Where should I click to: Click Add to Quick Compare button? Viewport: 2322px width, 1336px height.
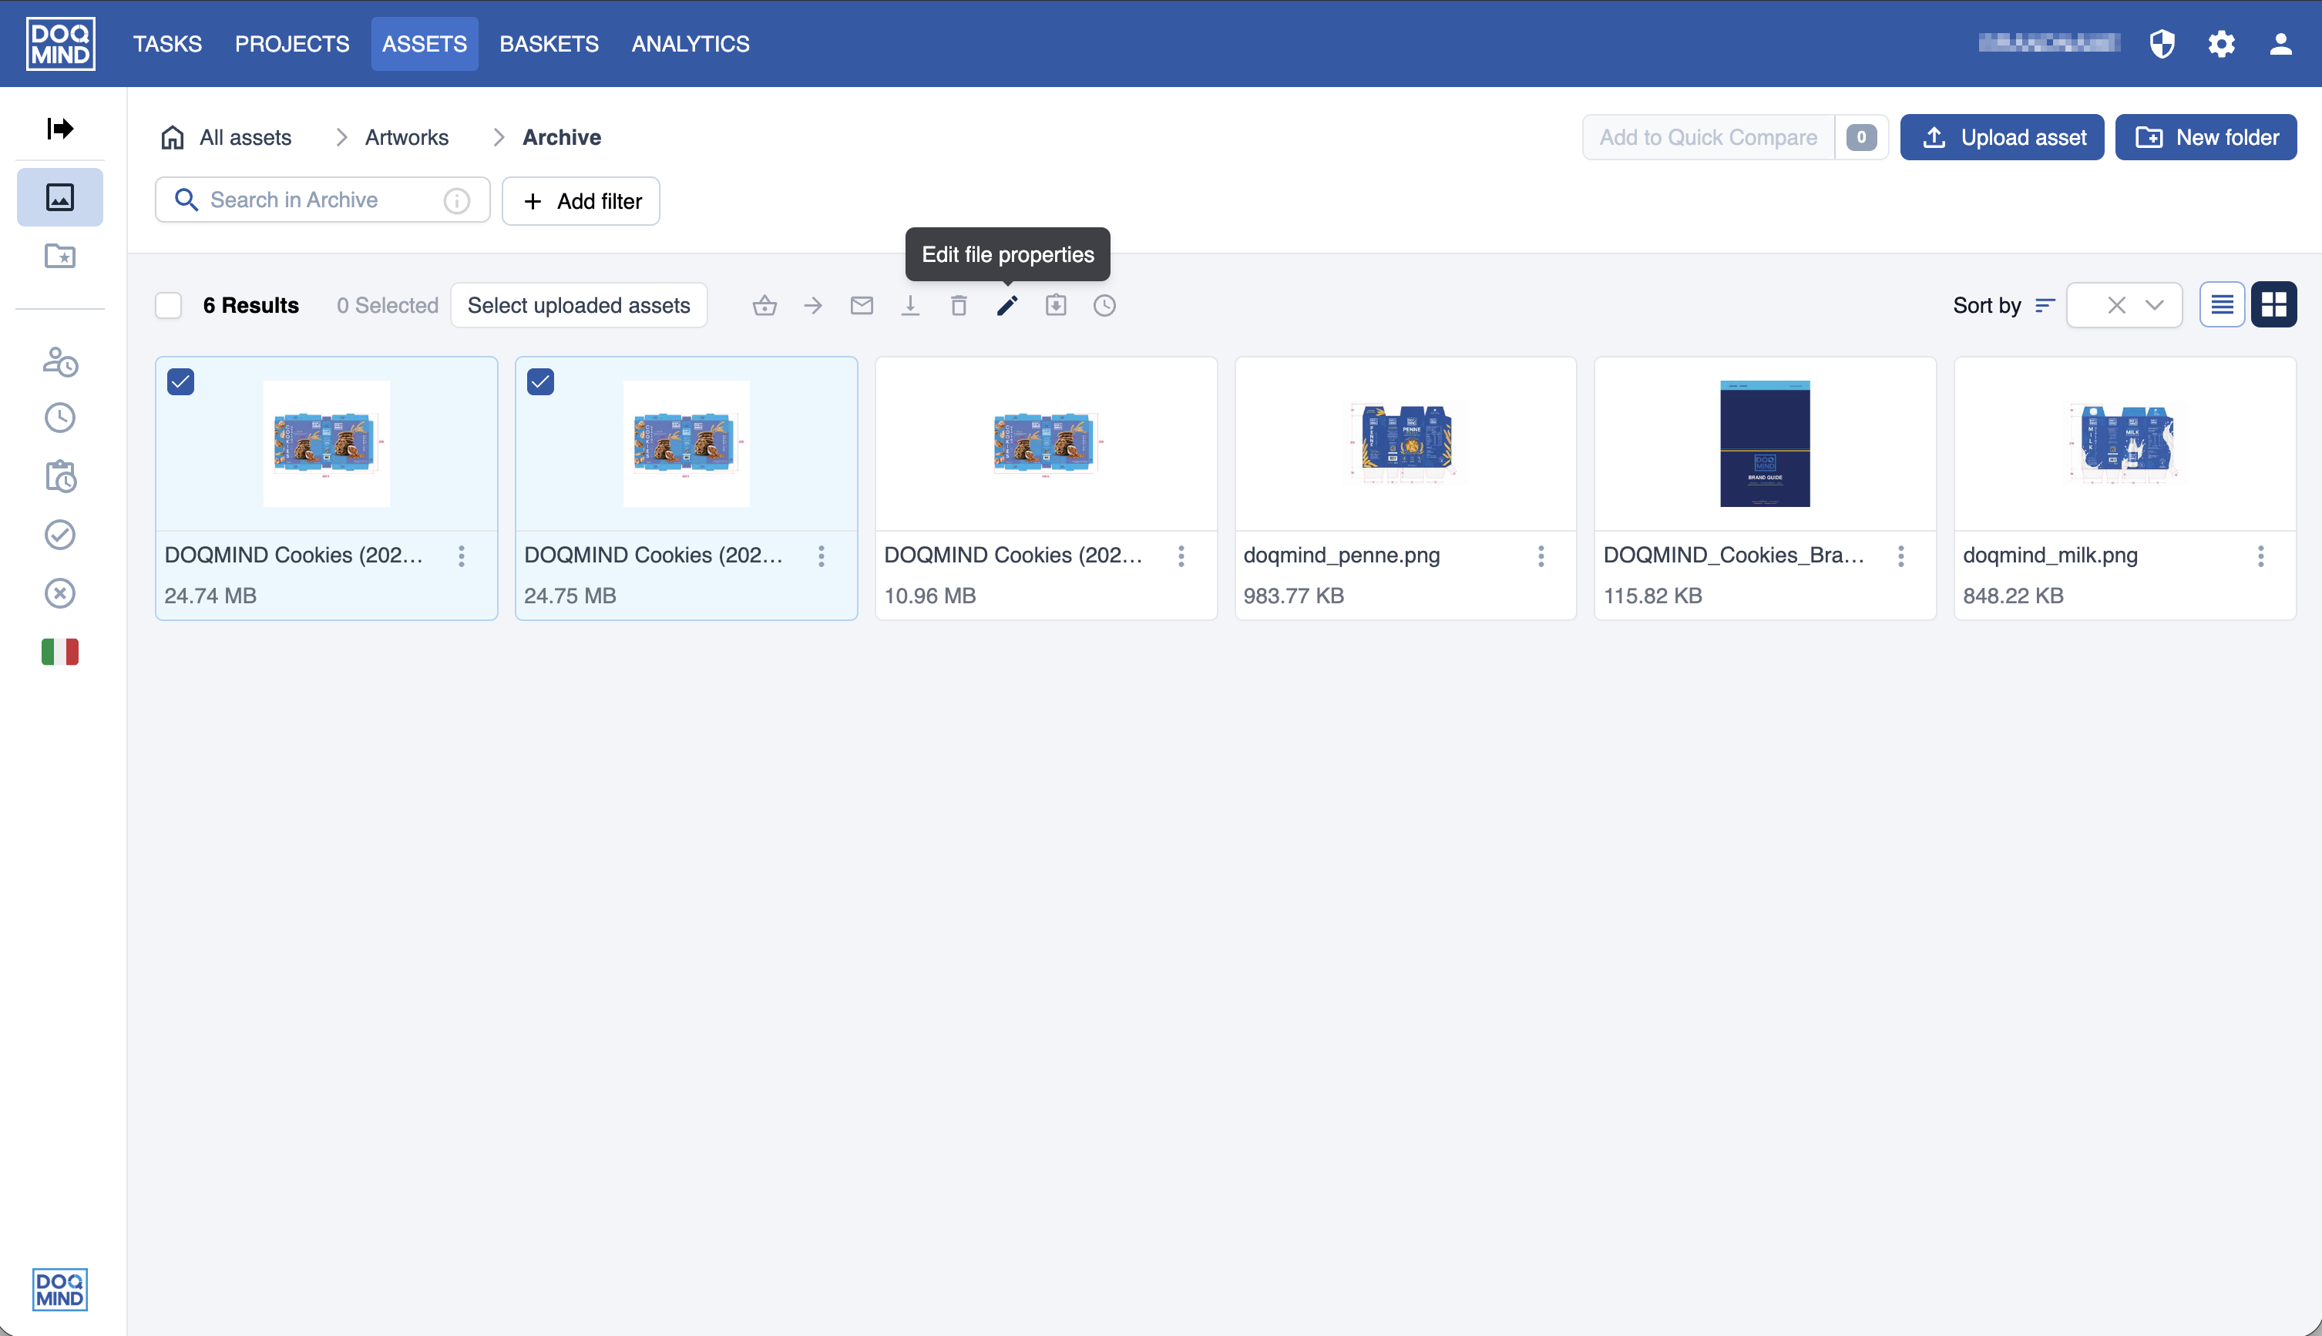[x=1708, y=136]
